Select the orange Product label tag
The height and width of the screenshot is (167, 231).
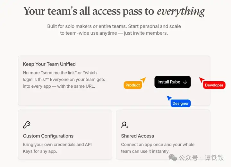tap(133, 85)
